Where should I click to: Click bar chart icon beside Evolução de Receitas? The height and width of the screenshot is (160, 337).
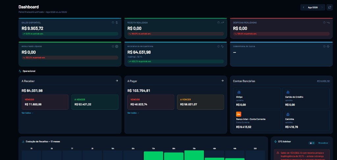[x=23, y=142]
